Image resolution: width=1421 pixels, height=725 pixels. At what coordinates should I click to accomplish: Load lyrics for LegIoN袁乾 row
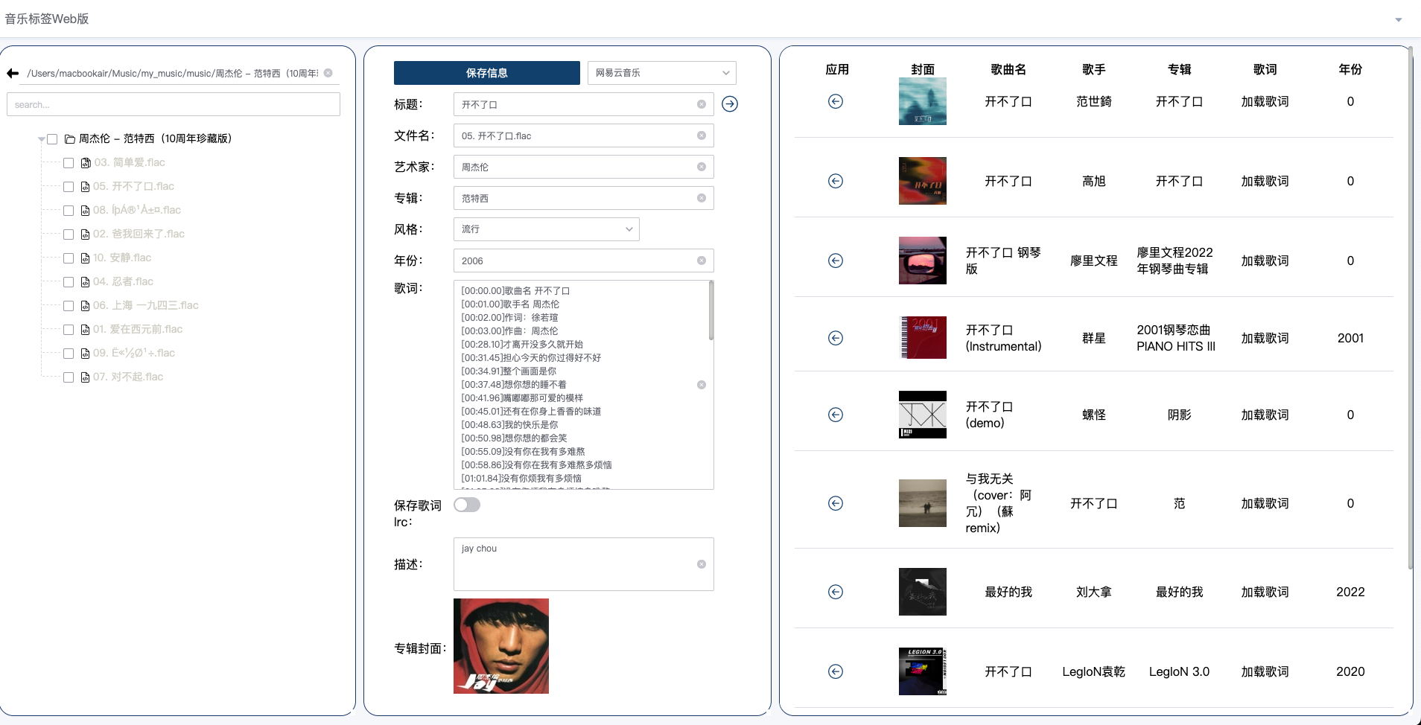coord(1265,671)
